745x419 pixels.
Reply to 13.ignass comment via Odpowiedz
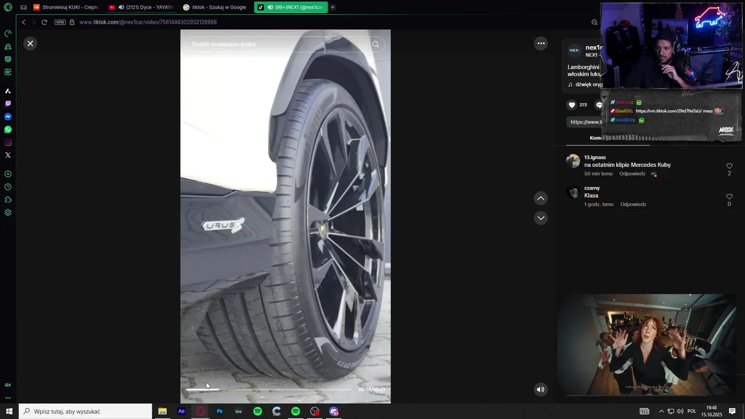[632, 173]
